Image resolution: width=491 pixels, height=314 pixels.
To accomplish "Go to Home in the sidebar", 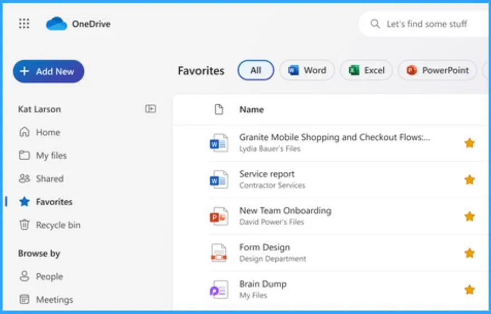I will (40, 132).
